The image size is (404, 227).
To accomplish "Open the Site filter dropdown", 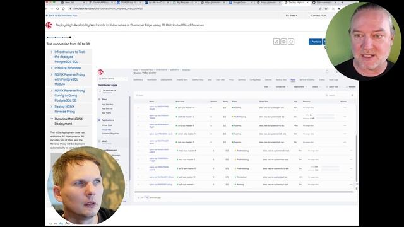I will coord(267,87).
